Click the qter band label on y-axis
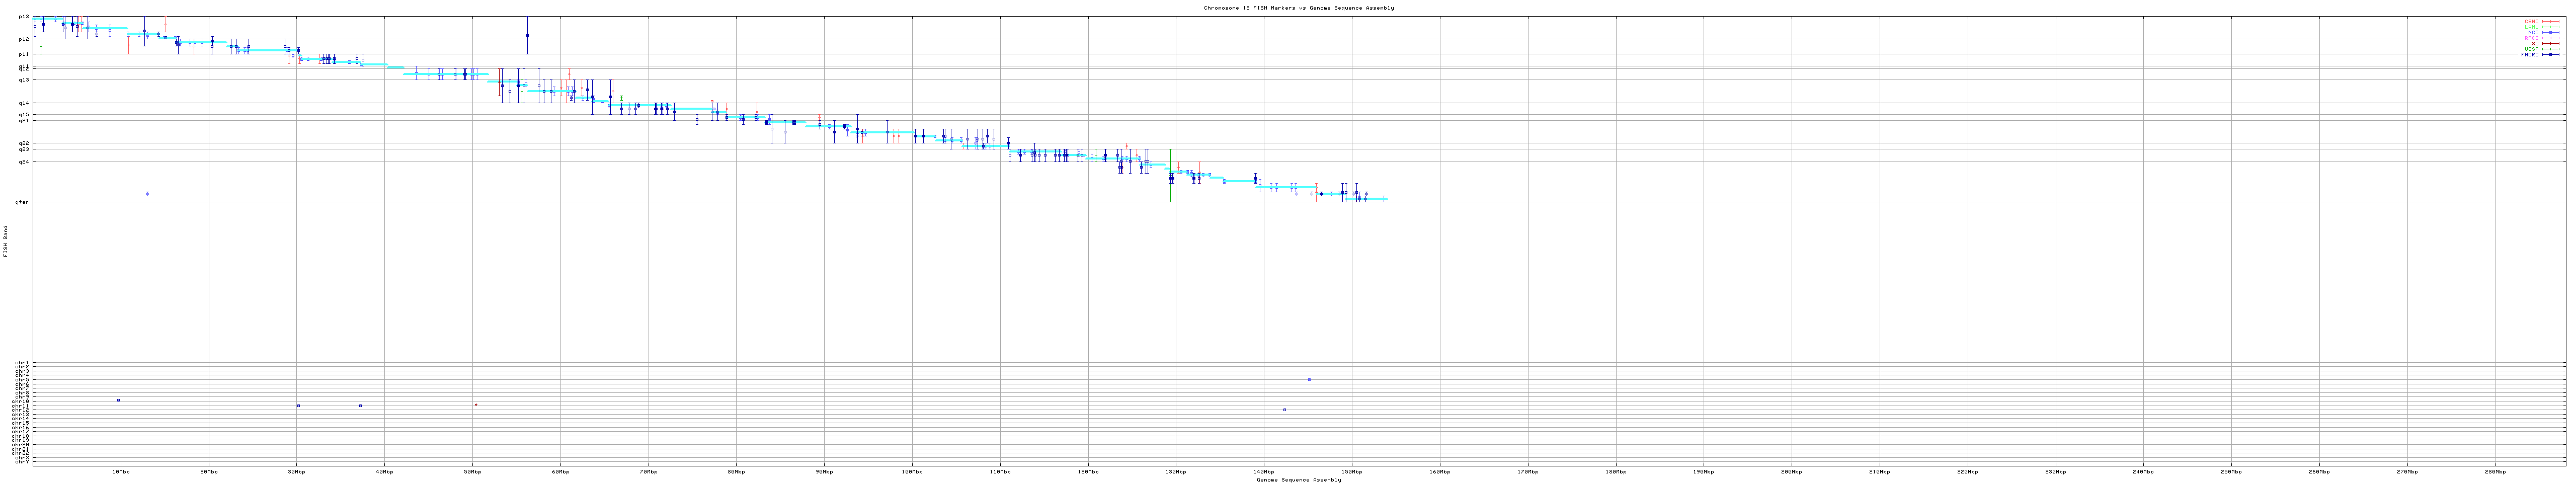This screenshot has width=2576, height=483. (22, 203)
